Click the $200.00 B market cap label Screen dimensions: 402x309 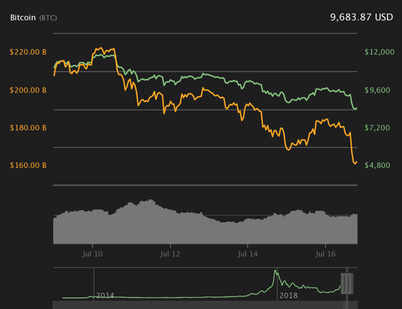coord(28,90)
